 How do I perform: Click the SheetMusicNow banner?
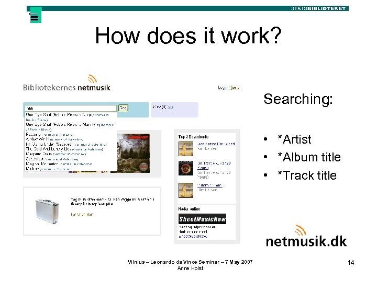(202, 219)
